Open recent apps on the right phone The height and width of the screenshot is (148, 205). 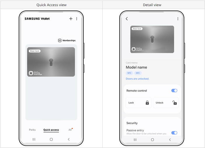click(135, 140)
